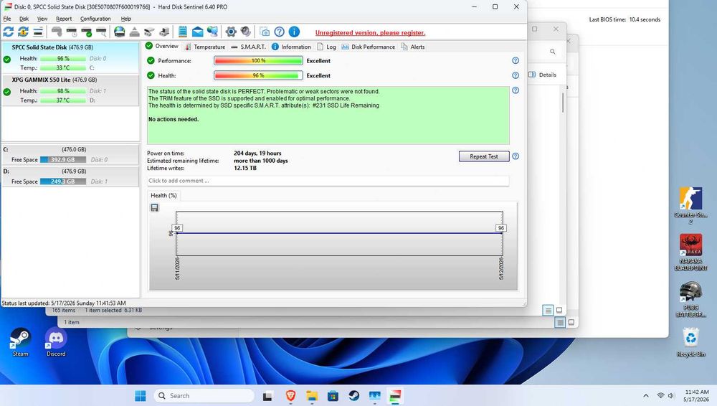Screen dimensions: 717x406
Task: Open the Counter-Strike 2 desktop shortcut
Action: tap(690, 205)
